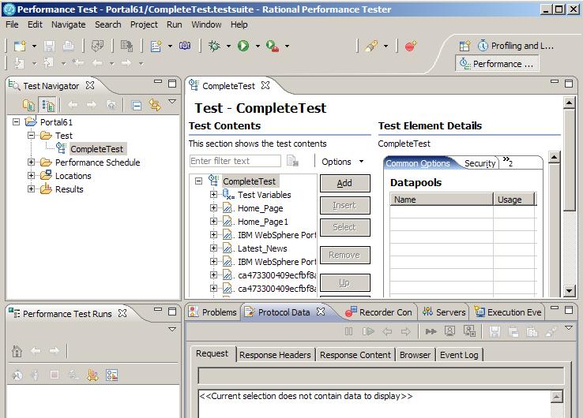
Task: Click the export stats icon in Performance Test Runs
Action: pos(92,375)
